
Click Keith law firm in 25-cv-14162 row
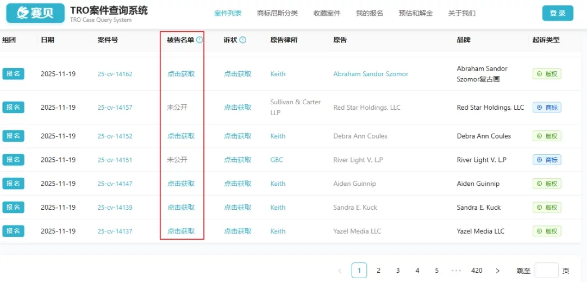(278, 74)
